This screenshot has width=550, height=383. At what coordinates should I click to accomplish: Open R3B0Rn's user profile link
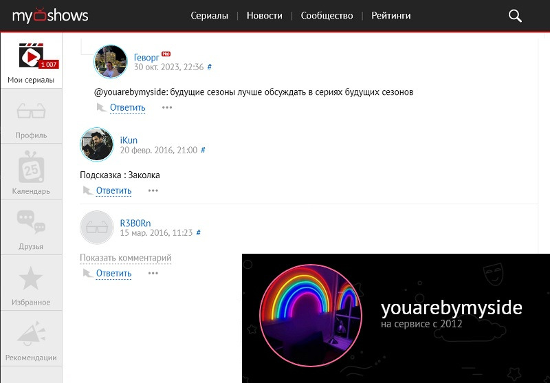click(x=135, y=223)
